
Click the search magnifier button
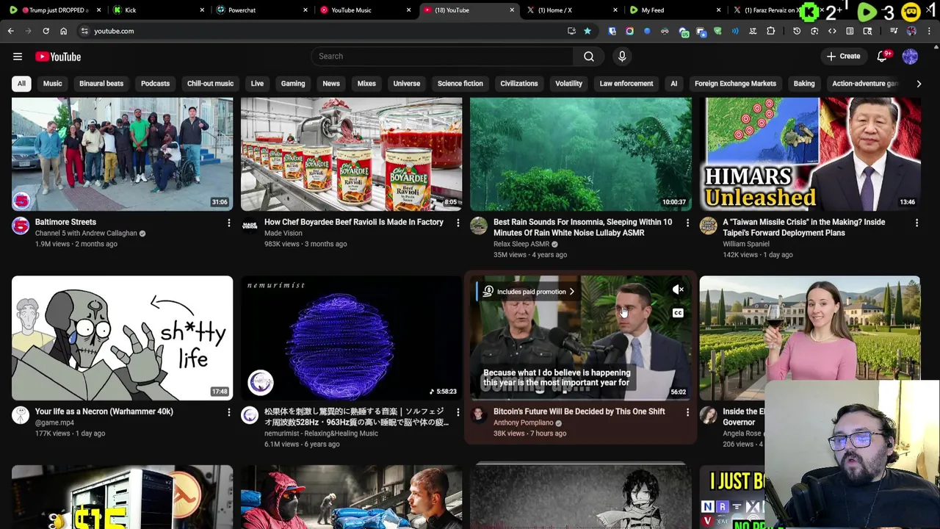pos(589,56)
